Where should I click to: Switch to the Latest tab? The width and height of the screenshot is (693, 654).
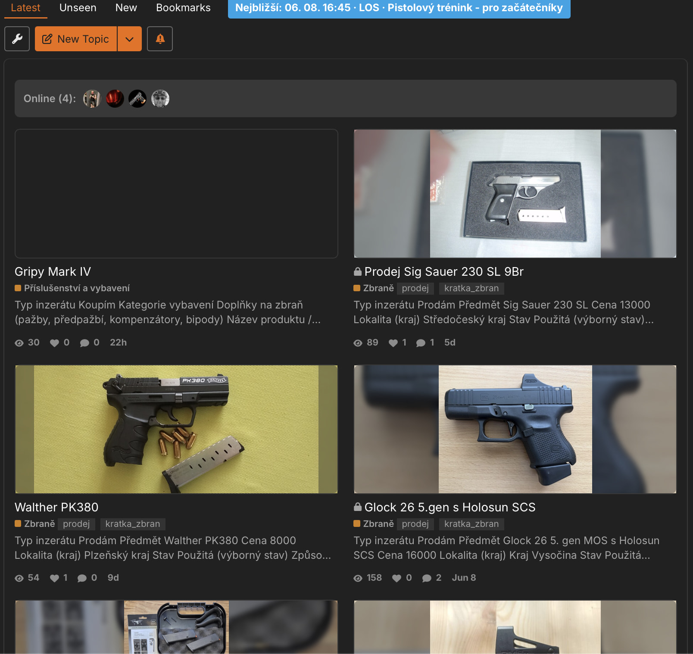(25, 8)
